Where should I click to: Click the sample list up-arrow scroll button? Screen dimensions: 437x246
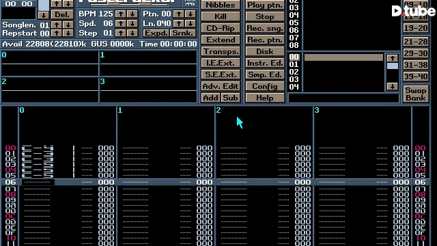(393, 58)
